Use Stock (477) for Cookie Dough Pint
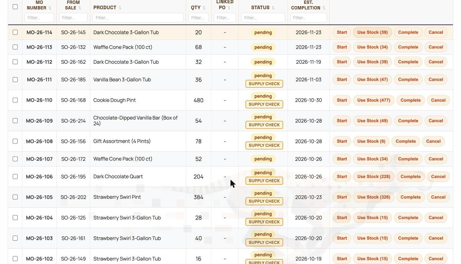The height and width of the screenshot is (264, 461). tap(374, 100)
